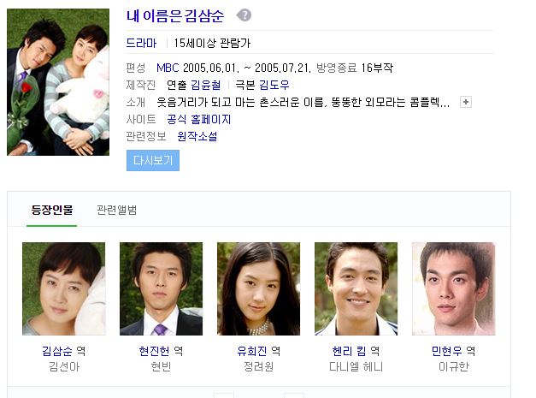Open the MBC broadcaster link

point(168,68)
